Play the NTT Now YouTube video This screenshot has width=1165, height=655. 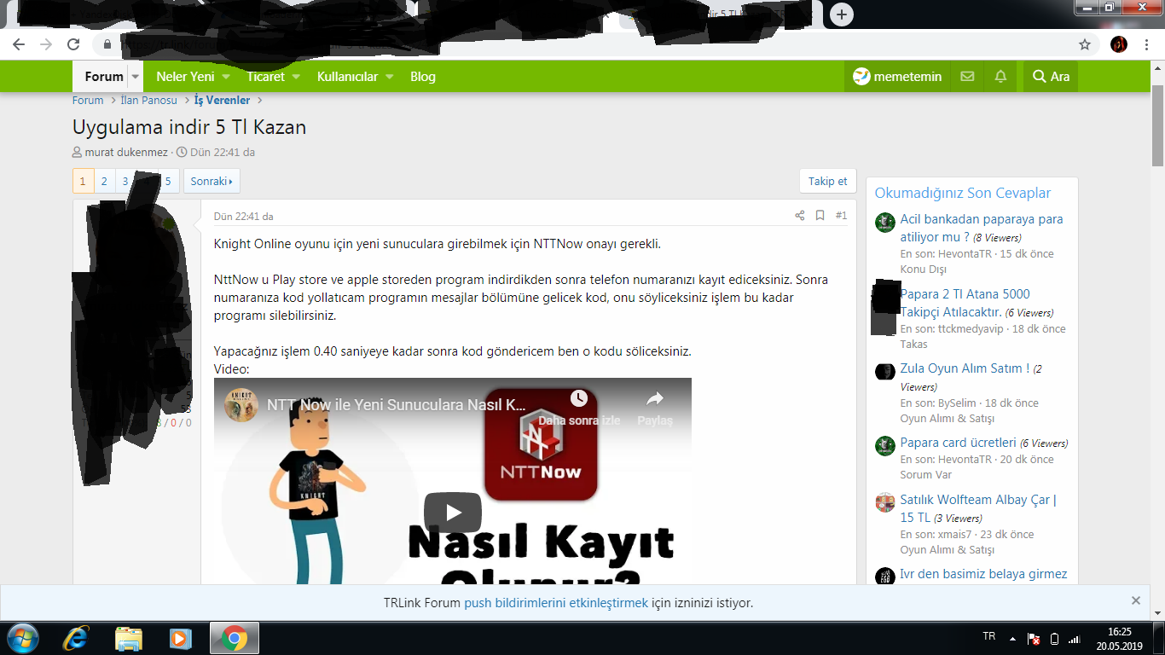click(x=453, y=513)
